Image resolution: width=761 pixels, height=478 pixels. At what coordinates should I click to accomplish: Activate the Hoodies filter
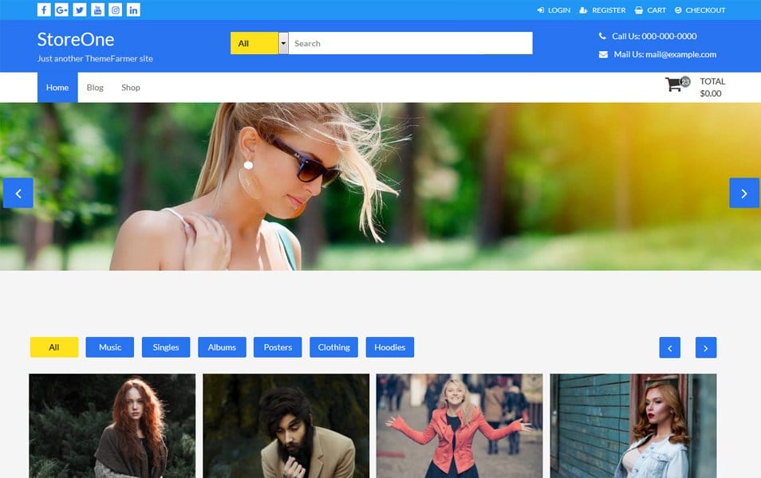click(x=390, y=347)
